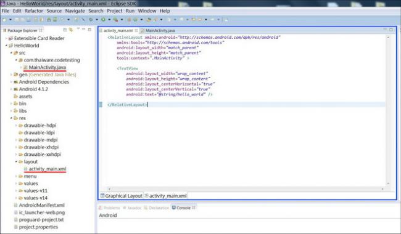The width and height of the screenshot is (401, 234).
Task: Select the activity_main.xml bottom source tab
Action: 165,196
